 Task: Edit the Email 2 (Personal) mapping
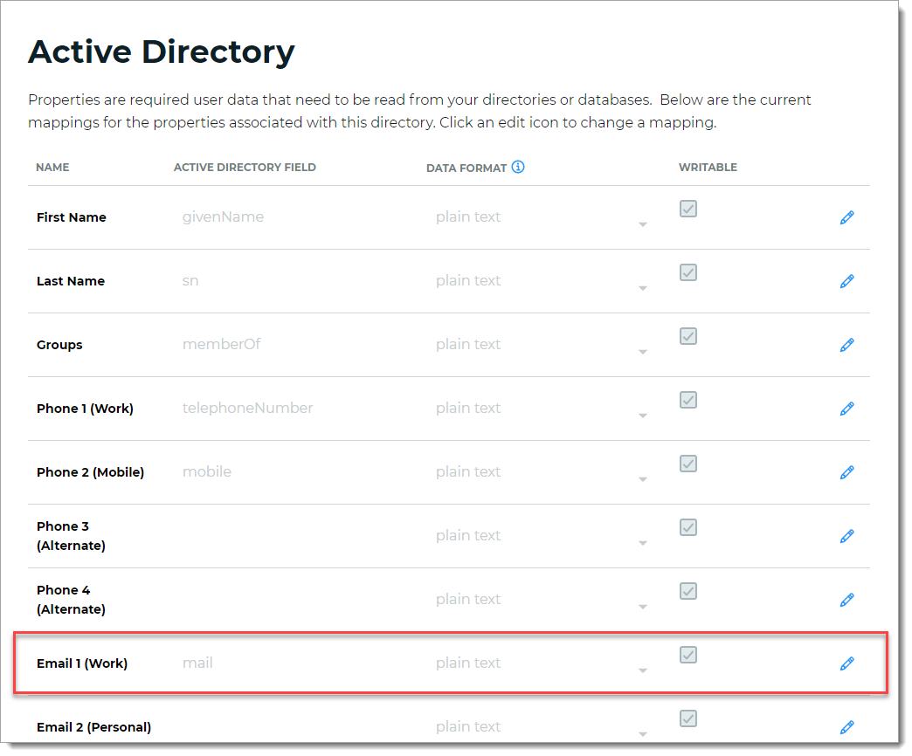[846, 727]
